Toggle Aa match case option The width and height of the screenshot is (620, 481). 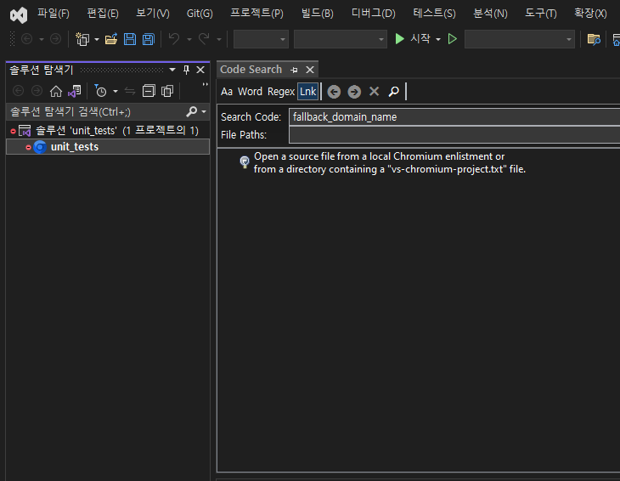[x=227, y=92]
